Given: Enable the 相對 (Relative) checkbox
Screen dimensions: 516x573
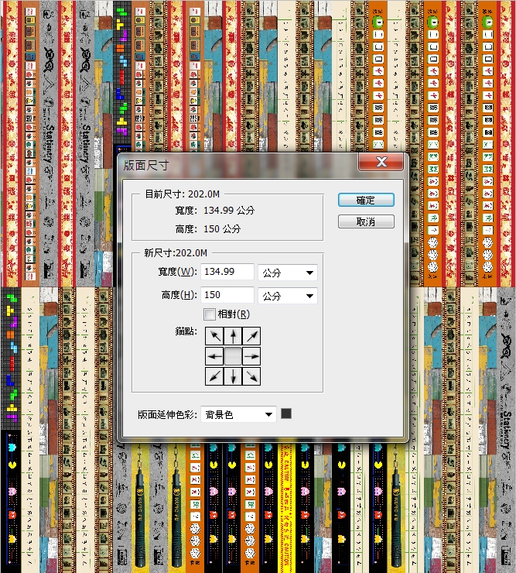Looking at the screenshot, I should click(x=209, y=314).
